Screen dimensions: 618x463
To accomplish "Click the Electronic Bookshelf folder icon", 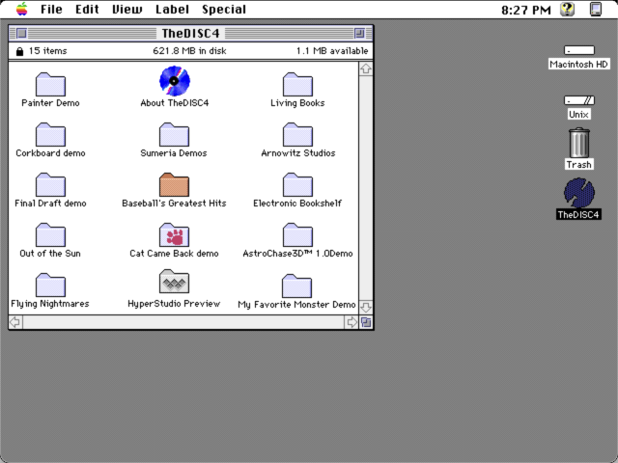I will click(x=297, y=184).
